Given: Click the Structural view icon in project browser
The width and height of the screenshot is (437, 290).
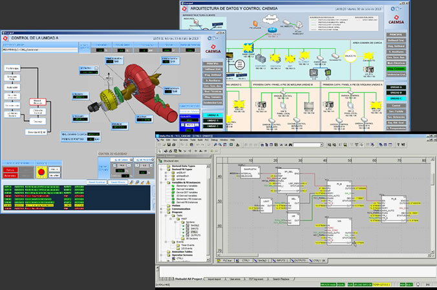Looking at the screenshot, I should pos(160,161).
